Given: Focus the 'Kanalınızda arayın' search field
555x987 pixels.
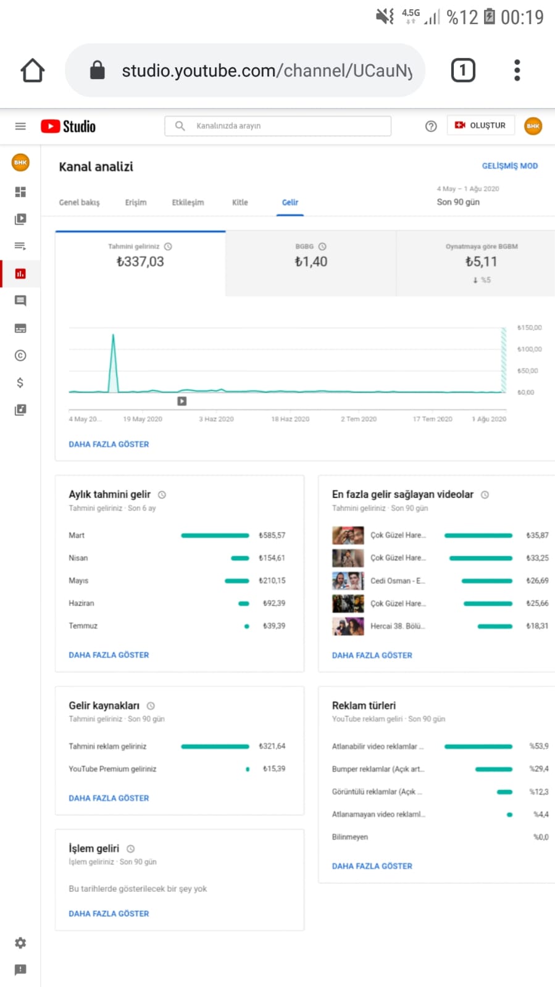Looking at the screenshot, I should pos(278,126).
